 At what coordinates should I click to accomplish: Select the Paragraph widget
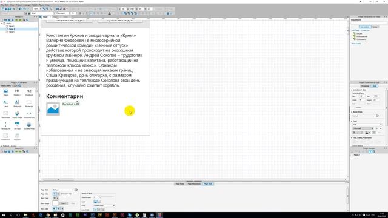[x=17, y=104]
